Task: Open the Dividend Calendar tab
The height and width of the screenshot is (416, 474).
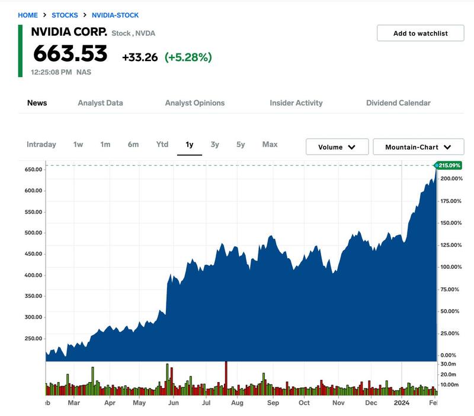Action: click(x=398, y=103)
